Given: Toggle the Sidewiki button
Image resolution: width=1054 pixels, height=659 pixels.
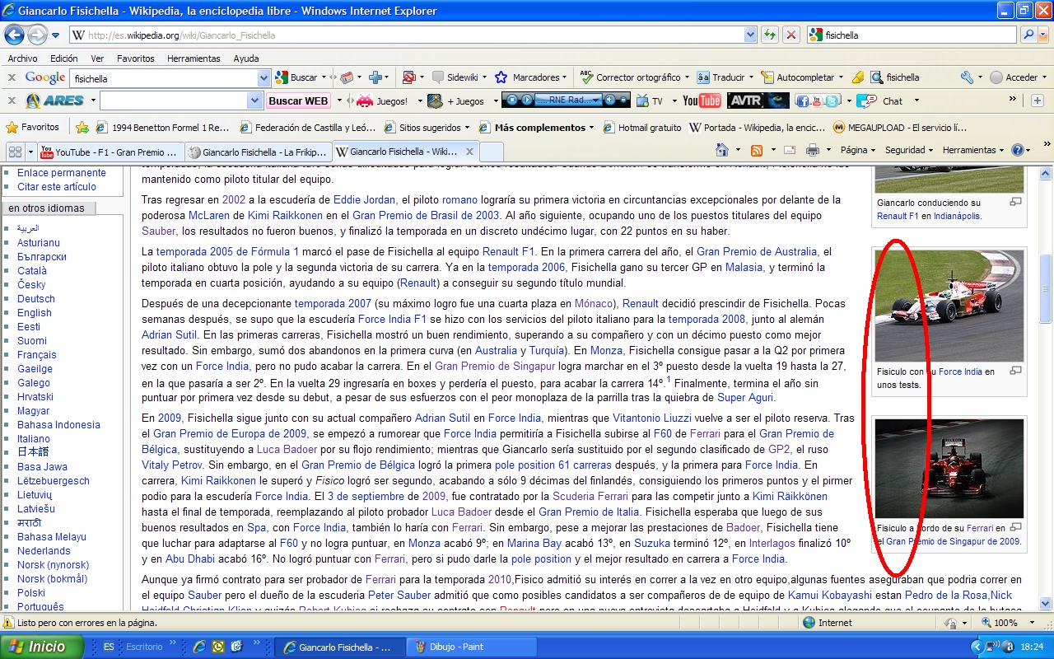Looking at the screenshot, I should coord(455,77).
